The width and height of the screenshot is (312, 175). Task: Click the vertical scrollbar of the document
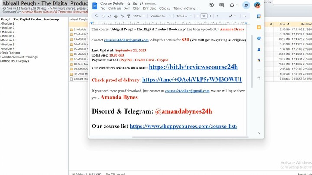(x=252, y=61)
